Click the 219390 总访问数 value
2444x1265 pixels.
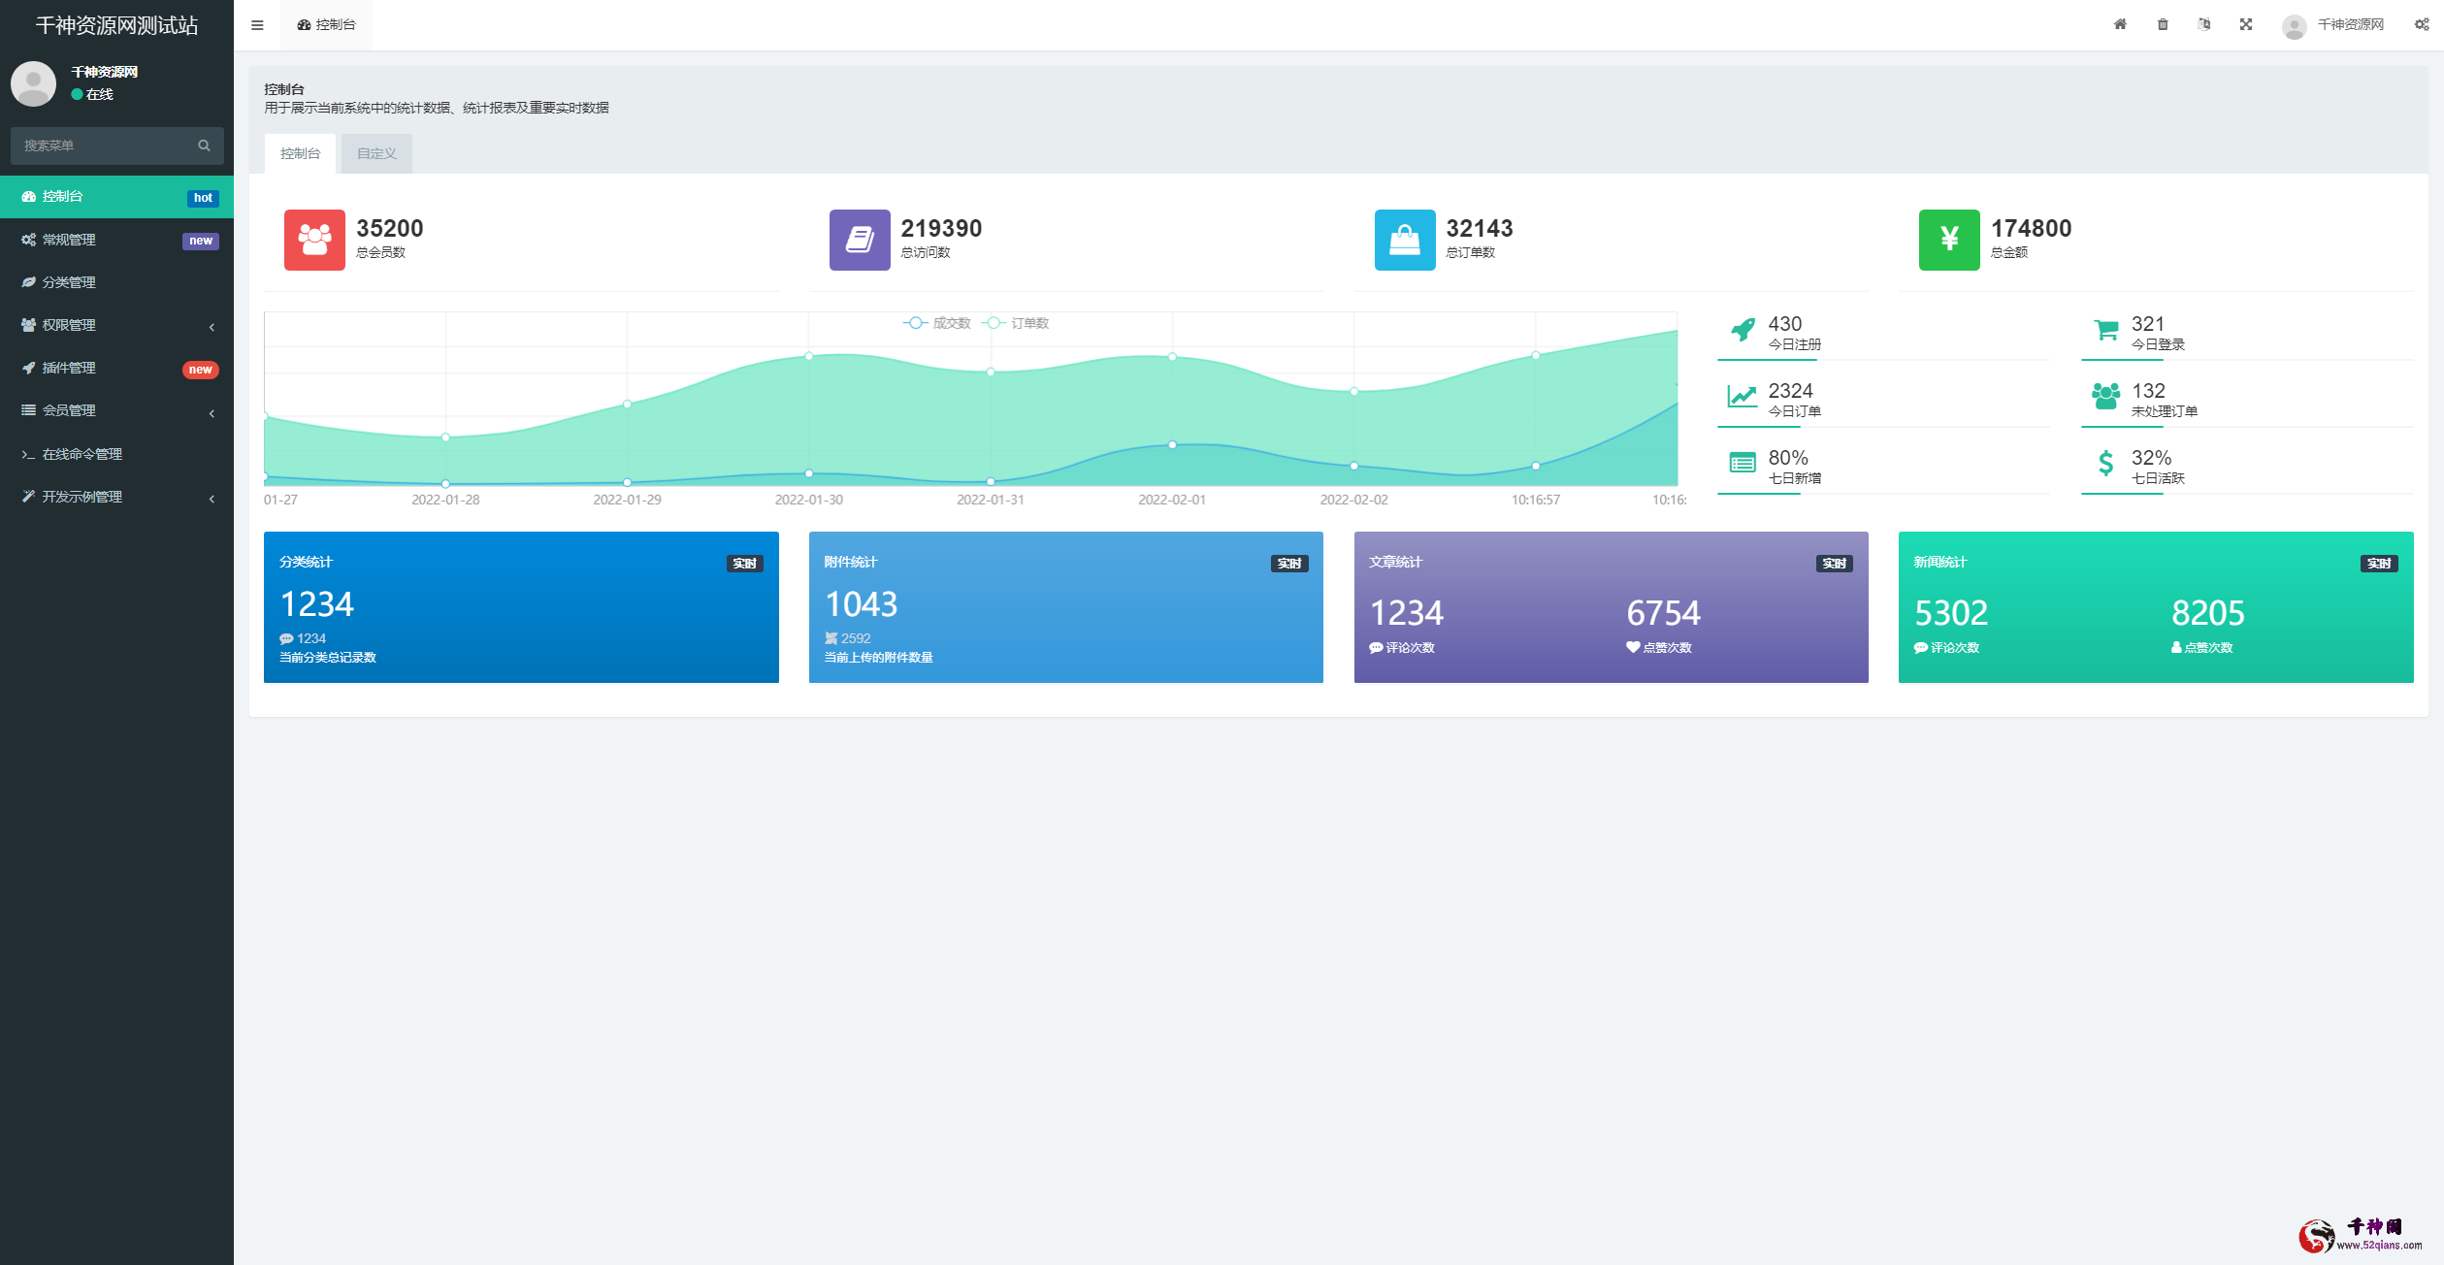click(x=941, y=228)
